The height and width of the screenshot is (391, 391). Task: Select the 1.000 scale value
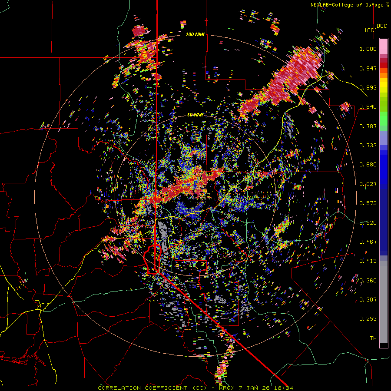368,49
